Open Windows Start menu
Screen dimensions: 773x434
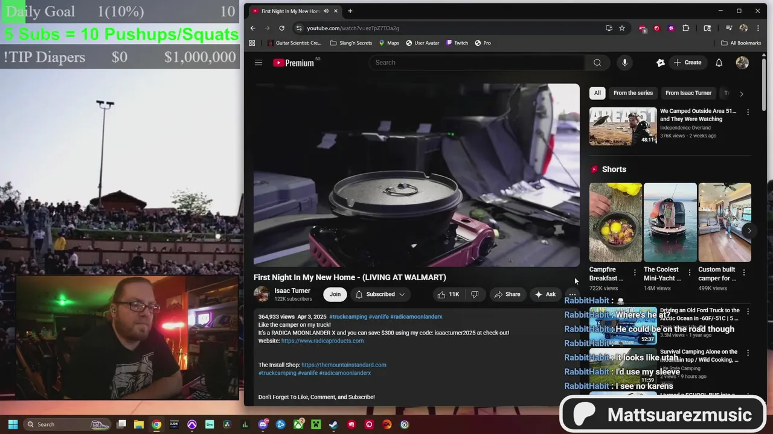(13, 424)
